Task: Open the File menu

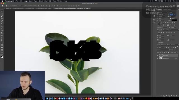Action: click(x=17, y=1)
